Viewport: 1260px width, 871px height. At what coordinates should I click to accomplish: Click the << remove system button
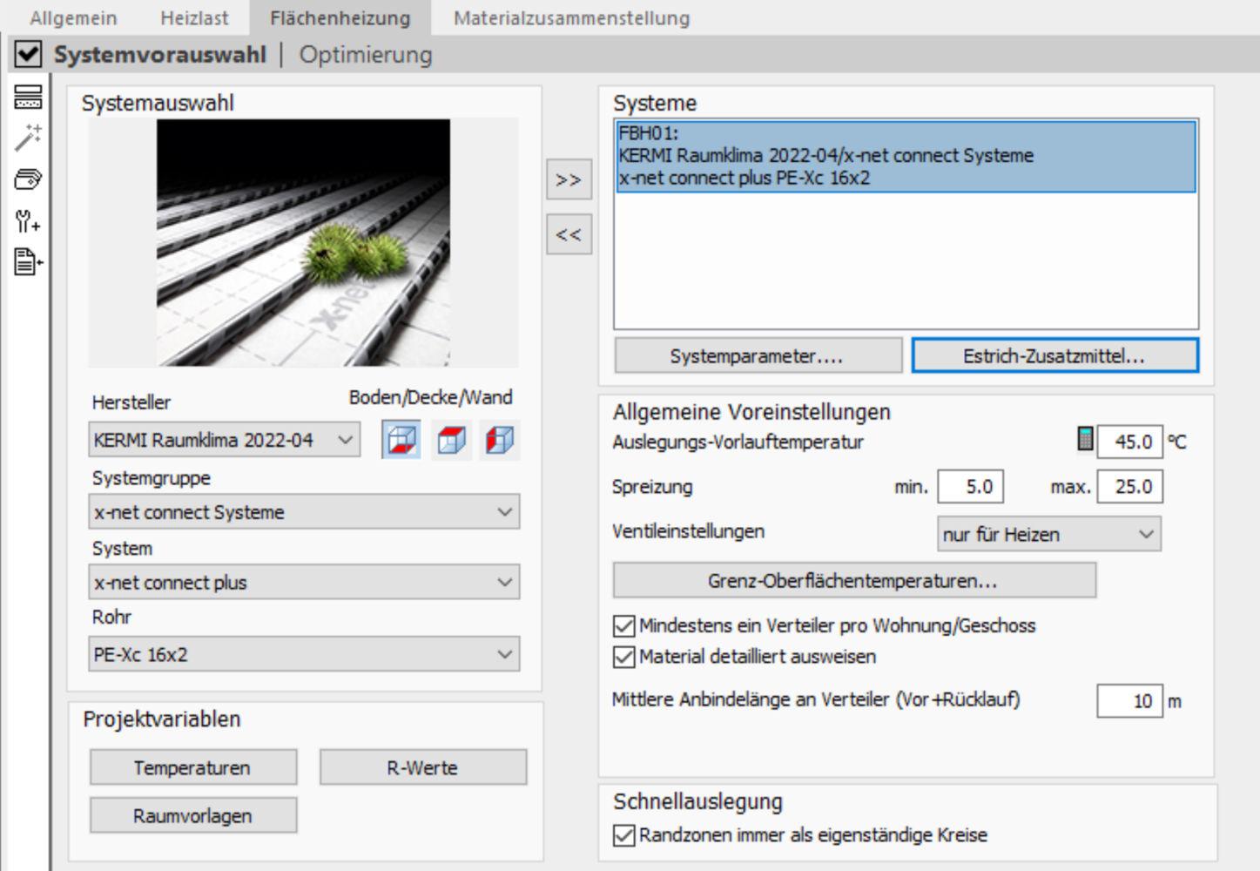[x=569, y=234]
